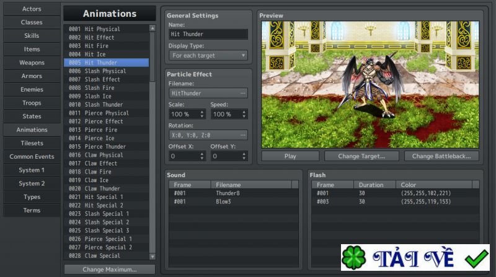
Task: Open the HitThunder filename browse ellipsis
Action: click(x=242, y=94)
